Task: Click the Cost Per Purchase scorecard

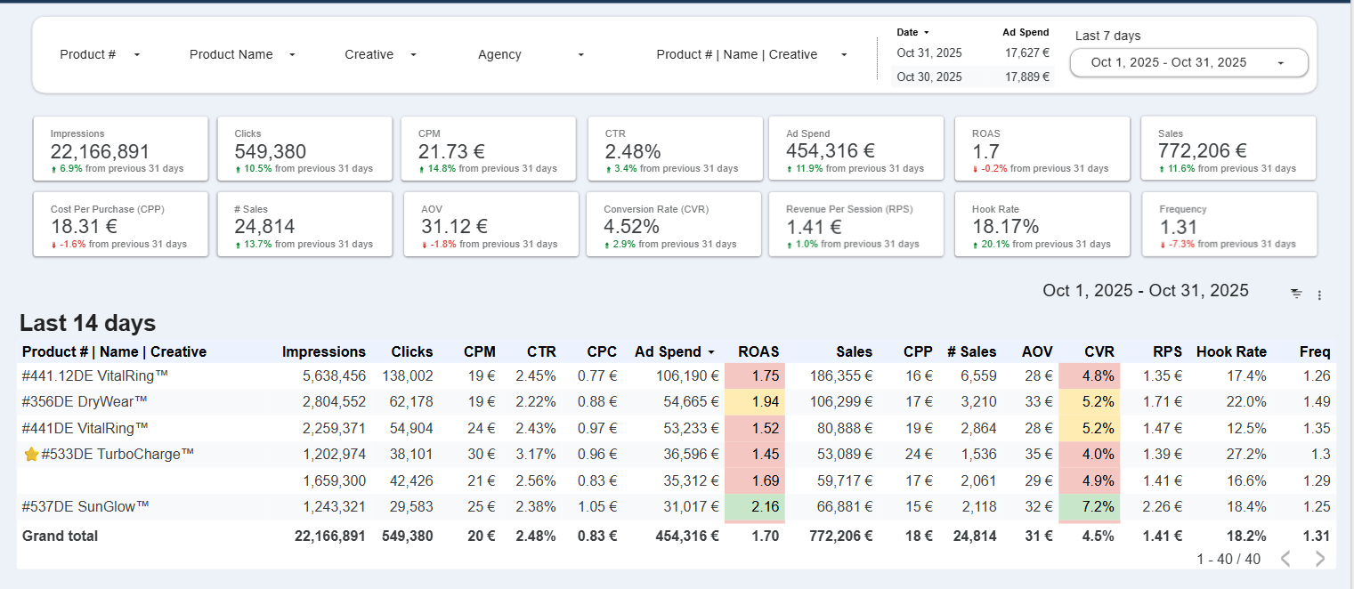Action: [x=120, y=224]
